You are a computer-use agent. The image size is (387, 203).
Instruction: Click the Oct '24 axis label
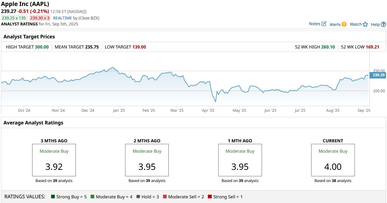pos(24,110)
